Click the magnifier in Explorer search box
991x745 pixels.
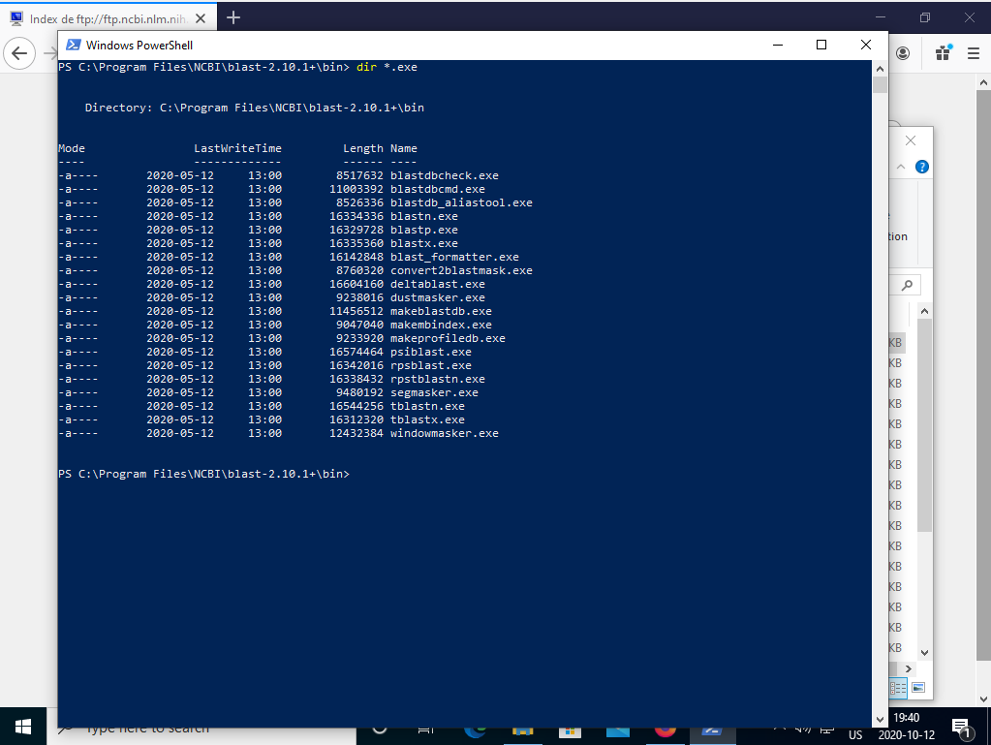908,285
